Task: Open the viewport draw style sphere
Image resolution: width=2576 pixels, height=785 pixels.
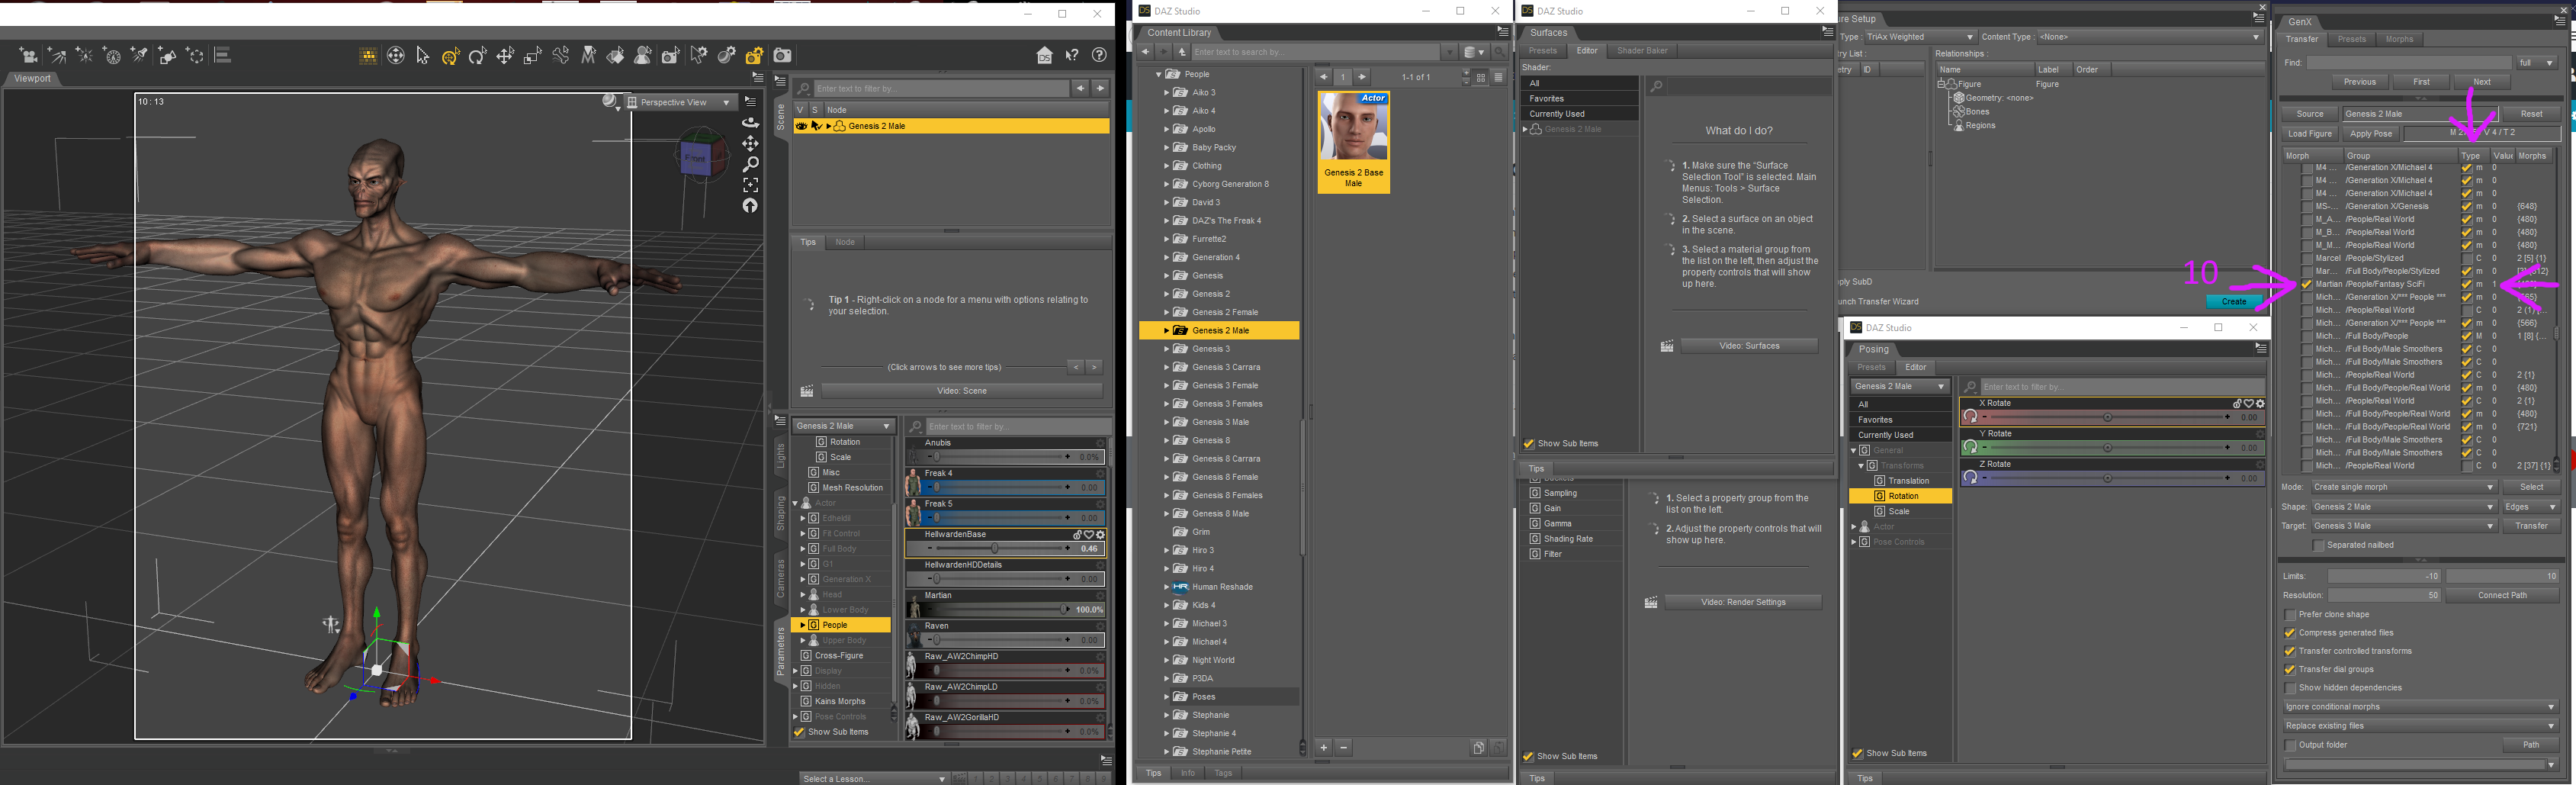Action: (x=610, y=101)
